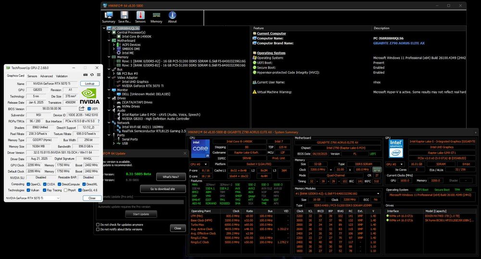Check 'Do not check for updates anymore'
The image size is (481, 259).
[x=98, y=225]
